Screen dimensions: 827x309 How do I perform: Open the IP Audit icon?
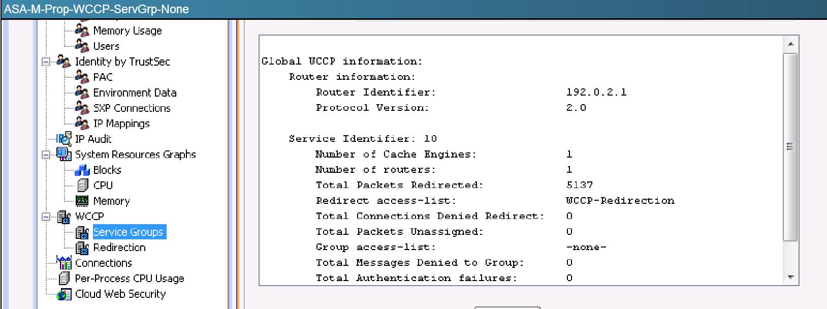pyautogui.click(x=64, y=139)
